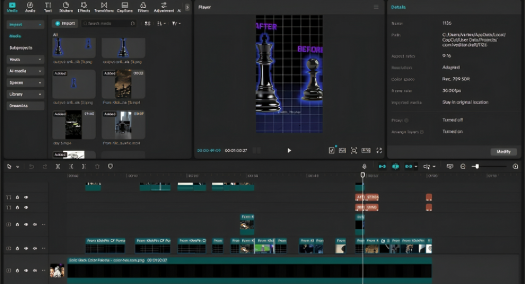Toggle the main track magnet

[x=382, y=166]
